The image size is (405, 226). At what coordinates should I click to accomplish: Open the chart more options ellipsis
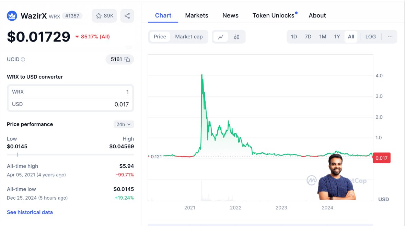click(x=390, y=37)
